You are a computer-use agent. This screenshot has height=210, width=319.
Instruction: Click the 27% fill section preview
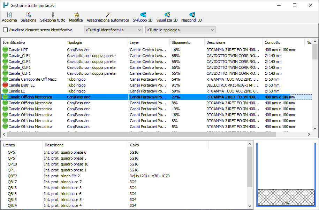coord(286,197)
